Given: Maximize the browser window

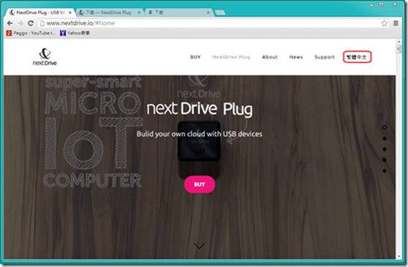Looking at the screenshot, I should [x=381, y=4].
